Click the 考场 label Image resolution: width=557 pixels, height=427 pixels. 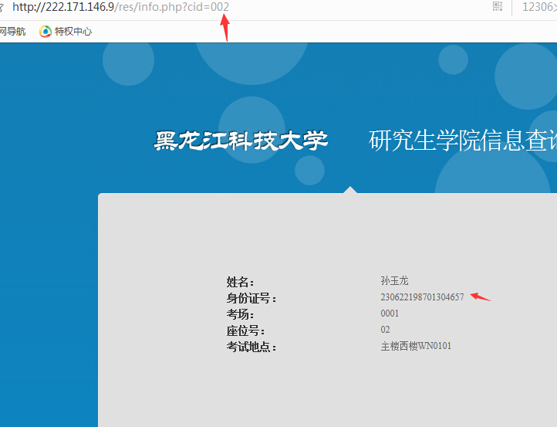click(241, 314)
